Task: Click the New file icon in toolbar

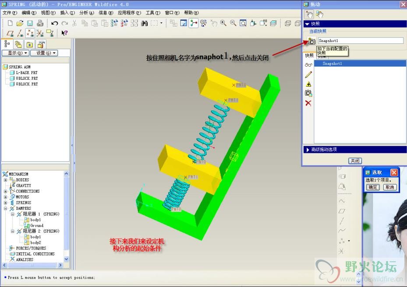Action: [10, 23]
